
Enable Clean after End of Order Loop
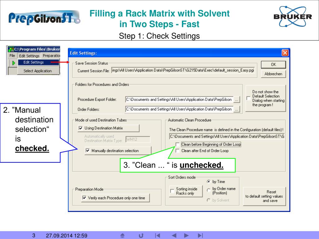(177, 151)
